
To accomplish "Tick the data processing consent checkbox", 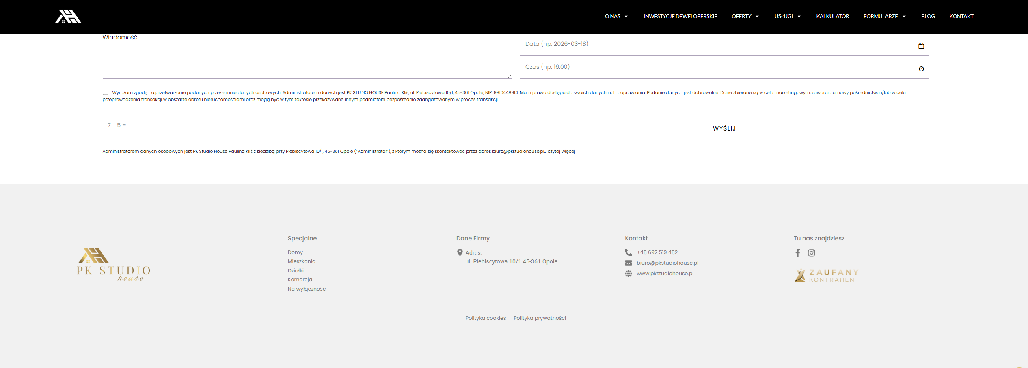I will click(106, 92).
